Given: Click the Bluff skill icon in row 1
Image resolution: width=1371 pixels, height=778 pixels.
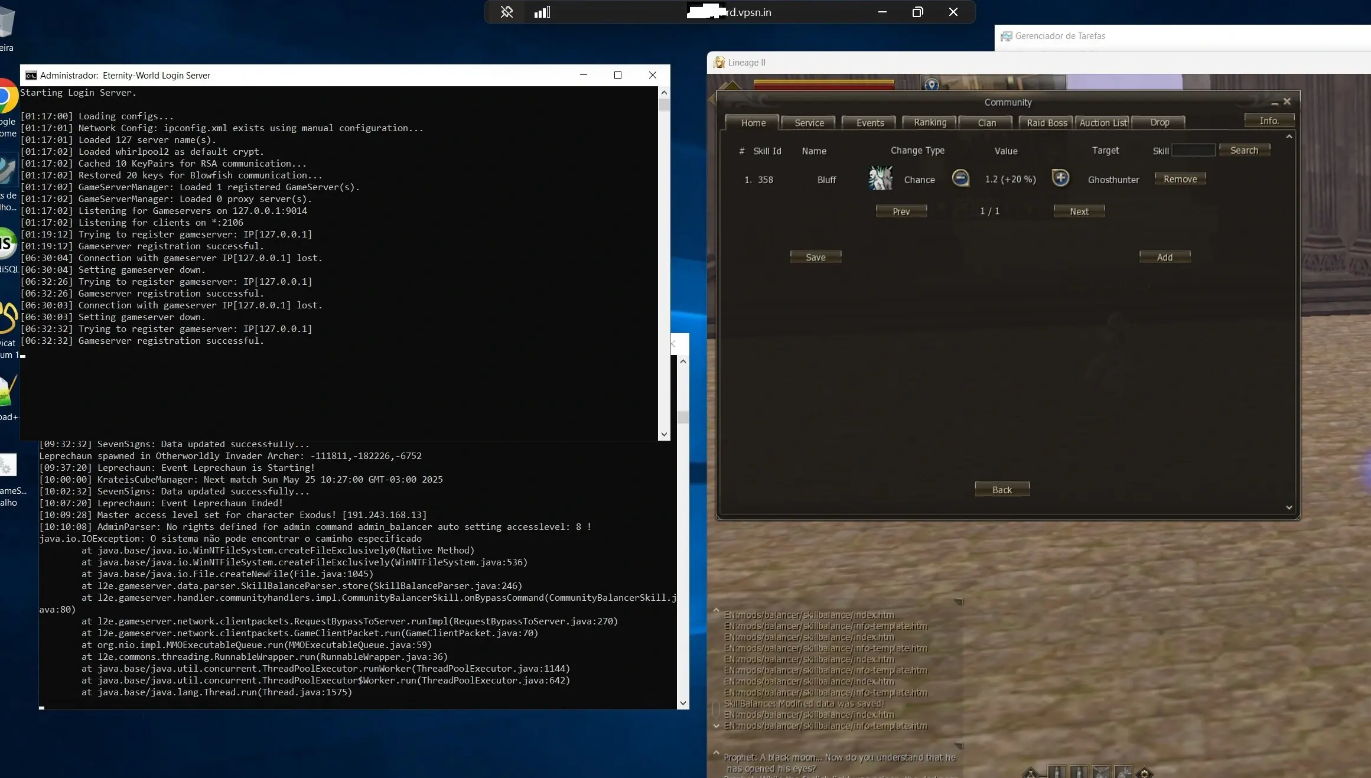Looking at the screenshot, I should coord(880,178).
